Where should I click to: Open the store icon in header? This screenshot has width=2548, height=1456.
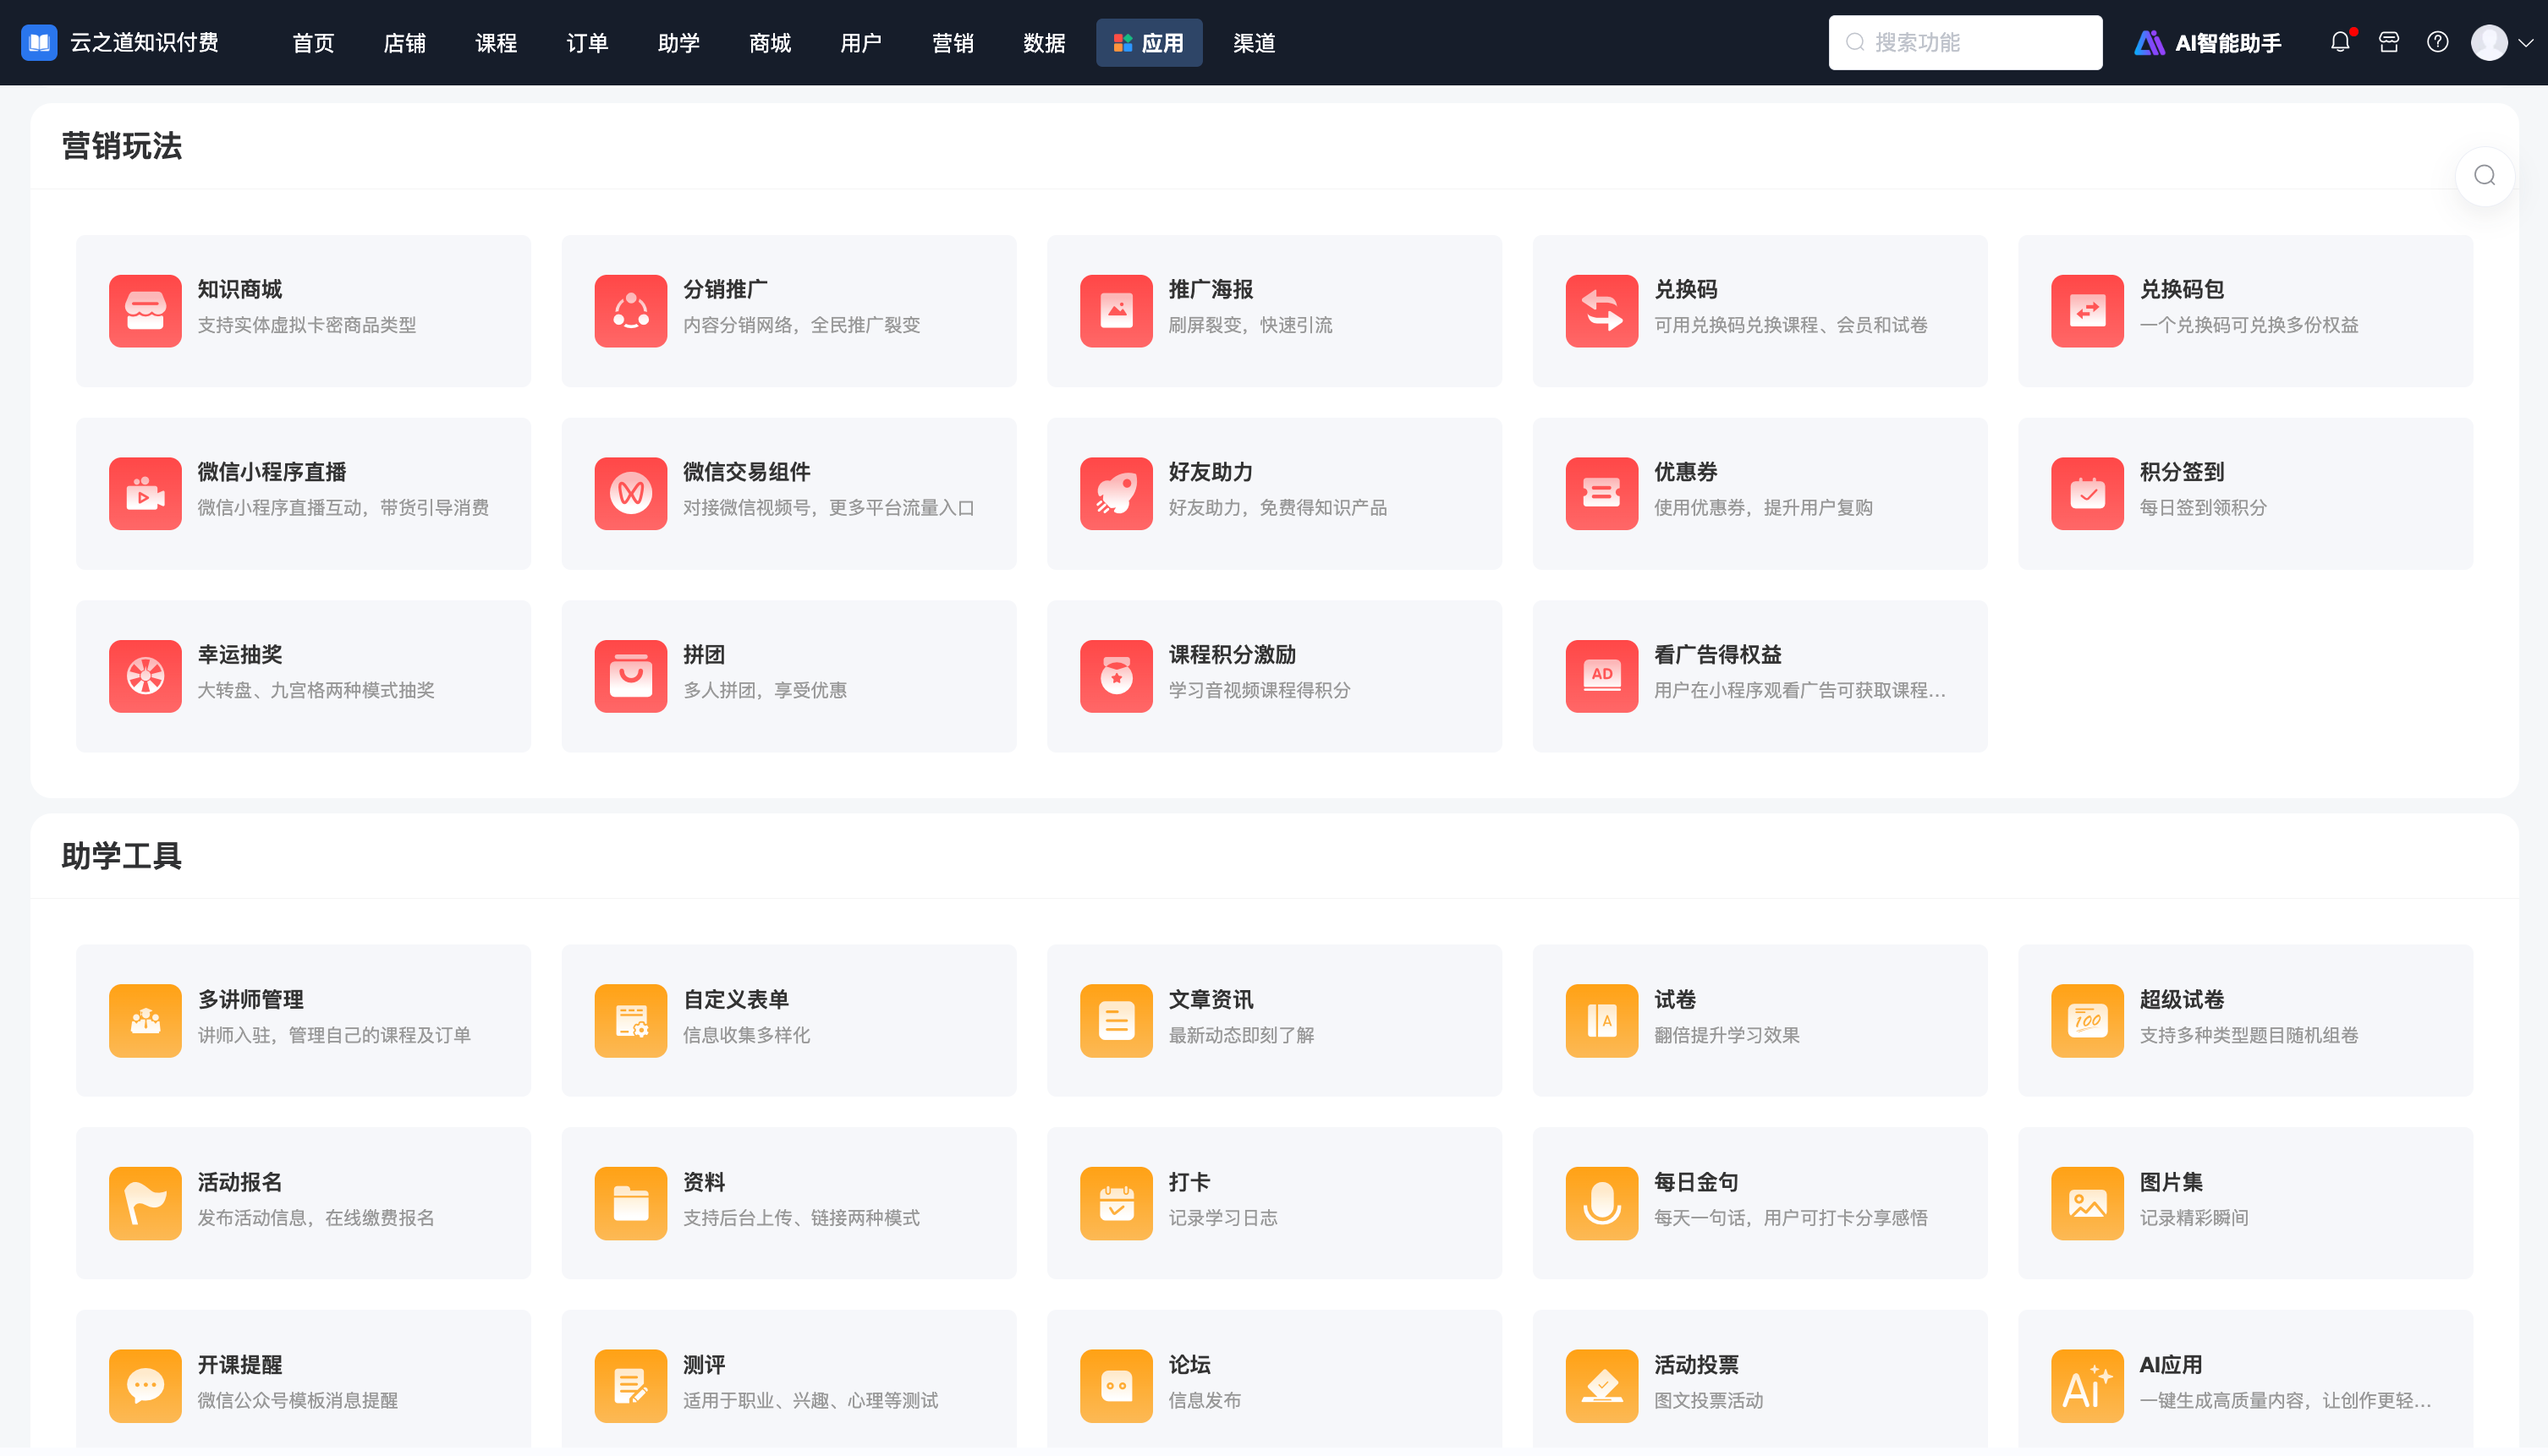2389,42
